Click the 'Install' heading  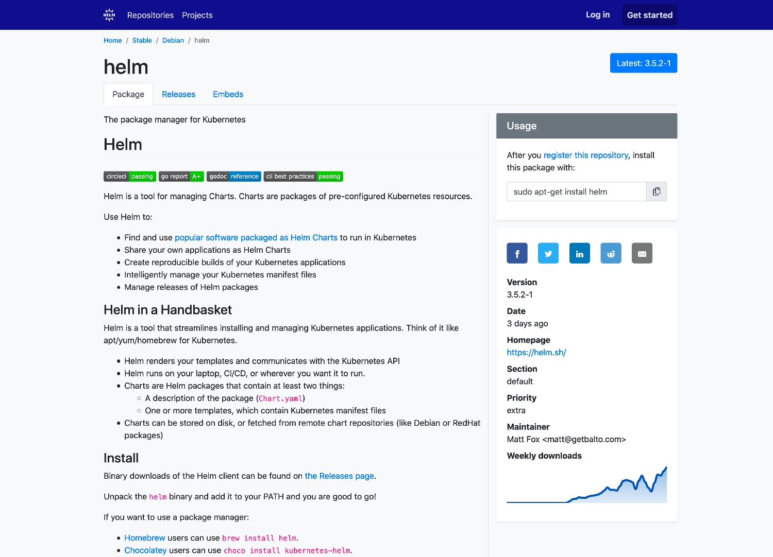(x=121, y=458)
